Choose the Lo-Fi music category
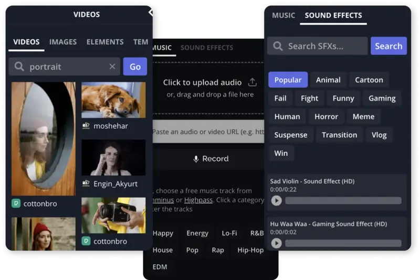This screenshot has height=280, width=420. [x=229, y=233]
